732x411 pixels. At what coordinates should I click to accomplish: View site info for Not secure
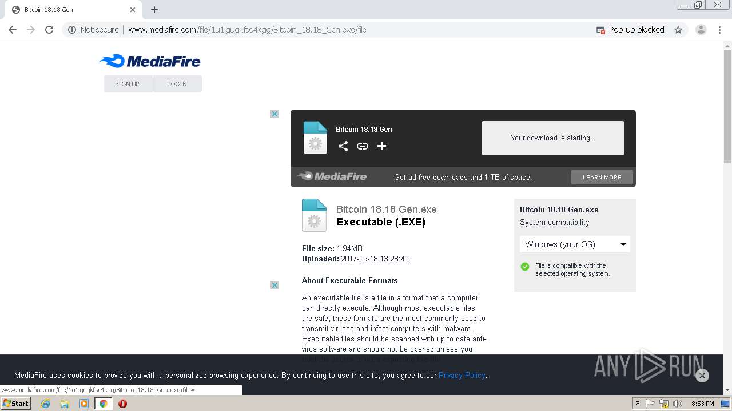93,30
